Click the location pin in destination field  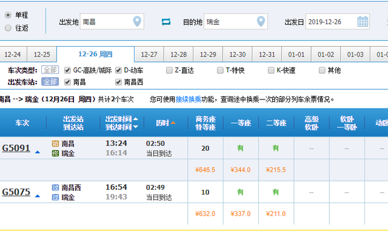261,22
